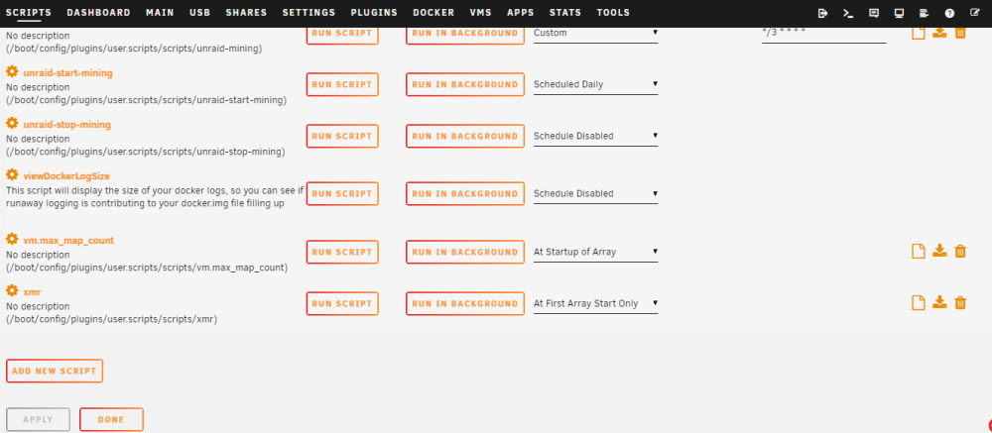Download log for vm.max_map_count script

click(x=939, y=251)
